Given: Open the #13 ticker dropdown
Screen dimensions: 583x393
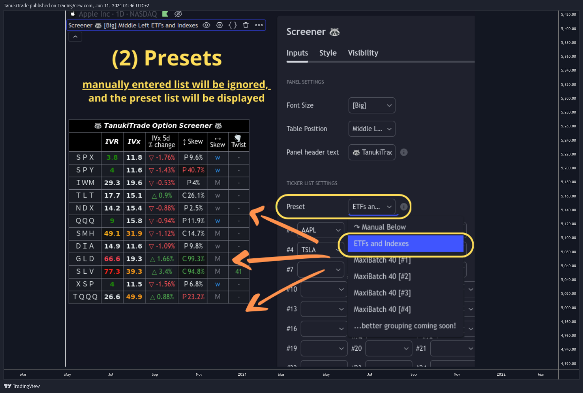Looking at the screenshot, I should (324, 309).
